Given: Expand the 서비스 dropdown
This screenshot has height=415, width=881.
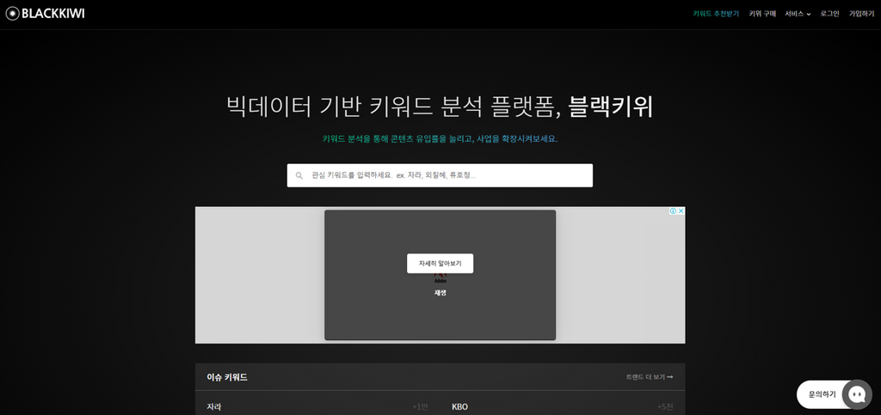Looking at the screenshot, I should pos(798,14).
